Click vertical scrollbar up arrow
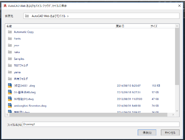 coord(177,26)
